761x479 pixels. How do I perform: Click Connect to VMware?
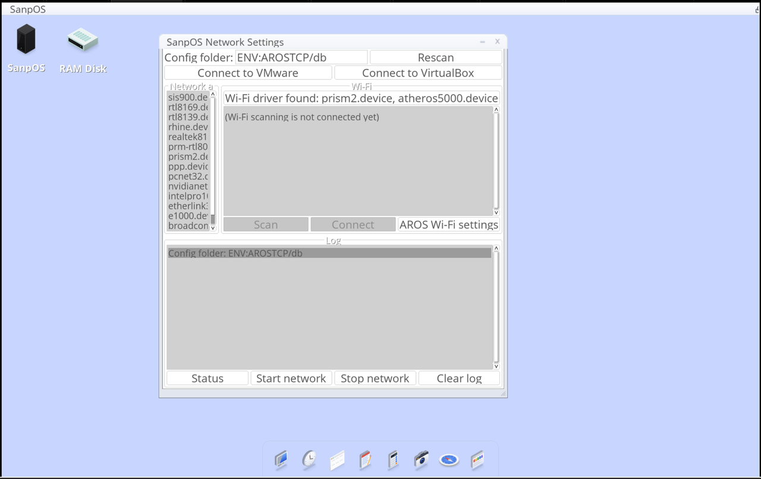(248, 73)
